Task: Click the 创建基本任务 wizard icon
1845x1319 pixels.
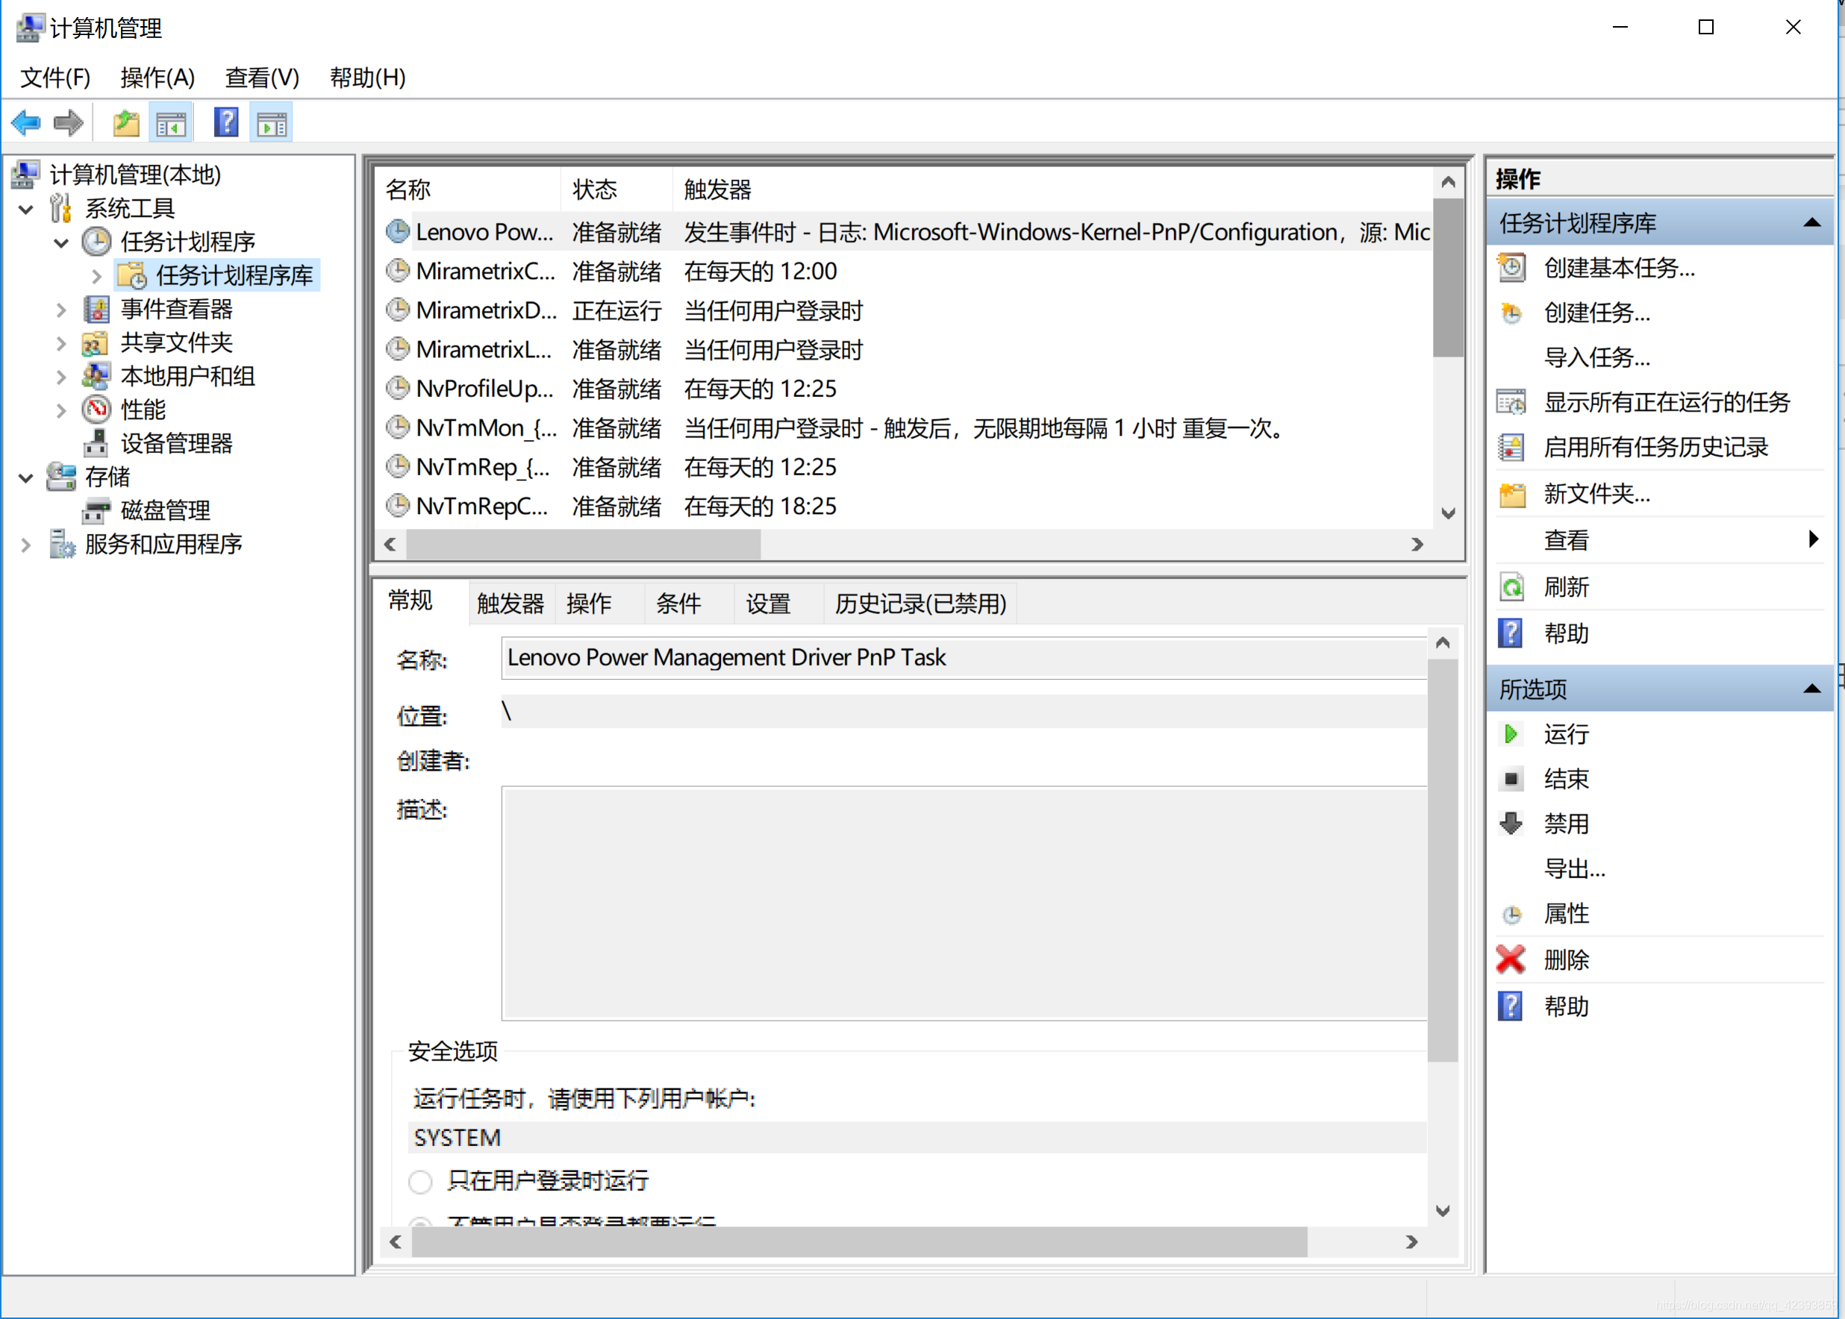Action: 1511,268
